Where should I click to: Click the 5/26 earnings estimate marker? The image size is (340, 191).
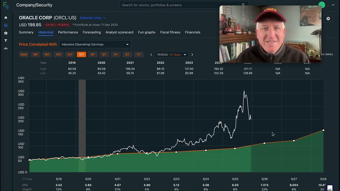pyautogui.click(x=264, y=143)
